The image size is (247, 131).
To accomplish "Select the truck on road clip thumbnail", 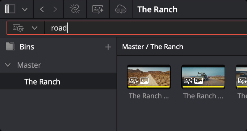I will [x=203, y=77].
